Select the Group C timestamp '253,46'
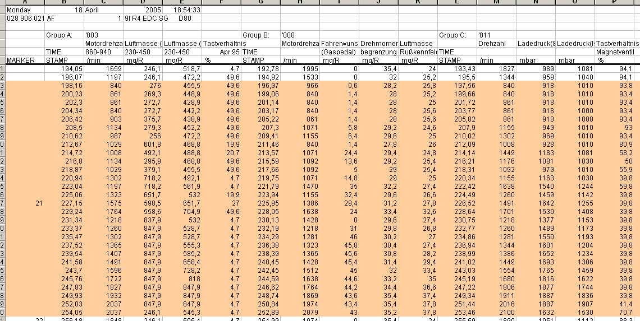Viewport: 640px width, 321px height. pos(457,313)
